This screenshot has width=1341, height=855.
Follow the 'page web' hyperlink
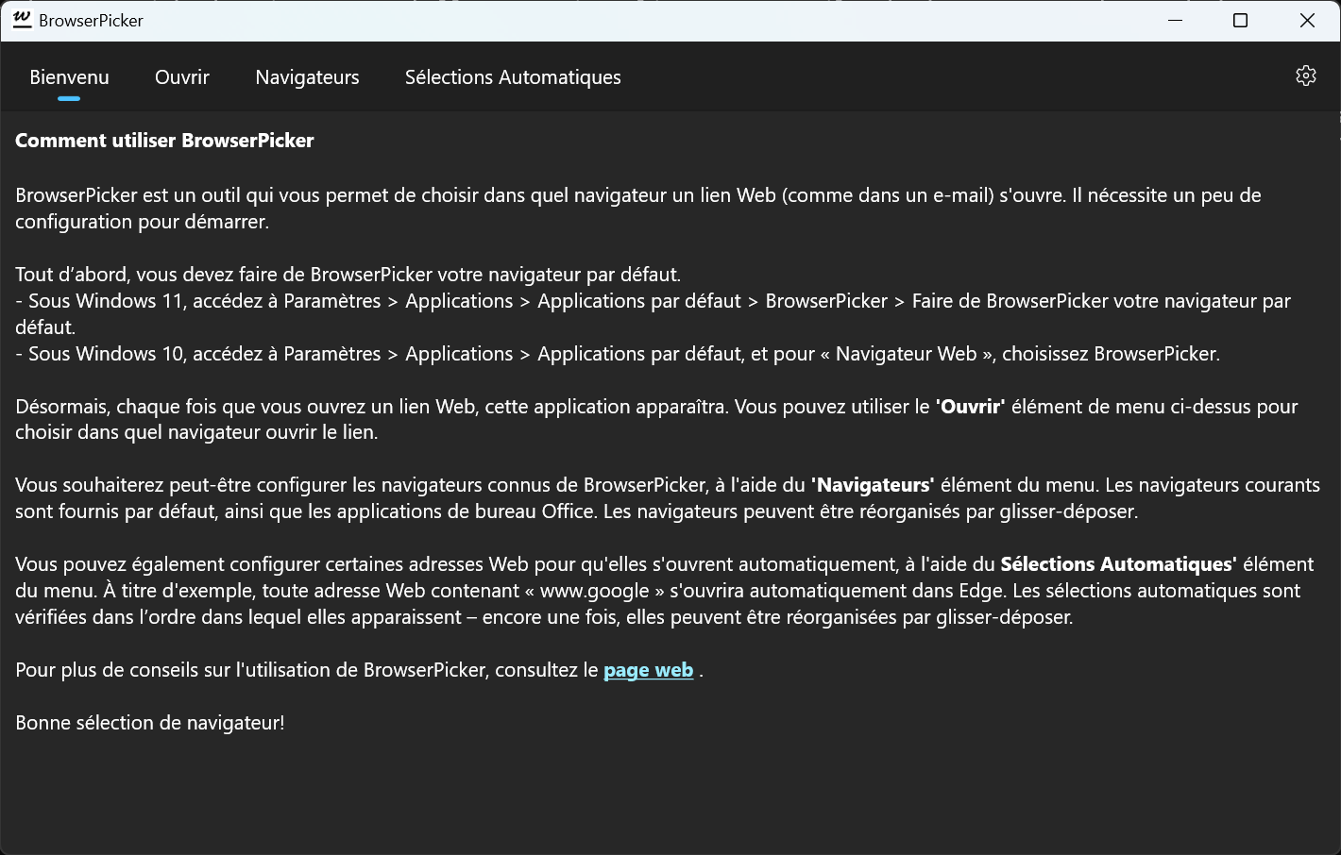(648, 670)
